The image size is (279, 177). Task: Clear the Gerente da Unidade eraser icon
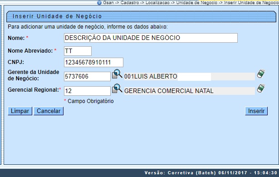click(261, 74)
